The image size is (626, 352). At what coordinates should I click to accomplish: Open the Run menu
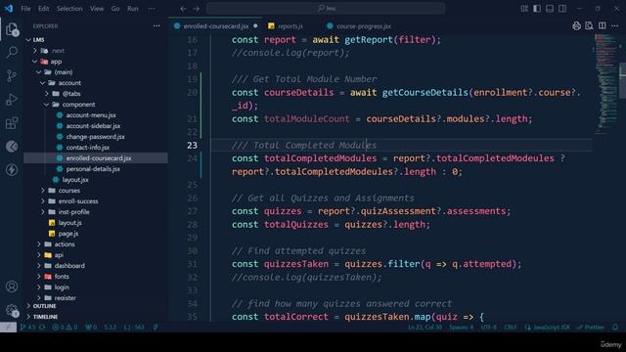[133, 9]
